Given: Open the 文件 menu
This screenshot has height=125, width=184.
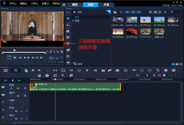Looking at the screenshot, I should tap(13, 4).
